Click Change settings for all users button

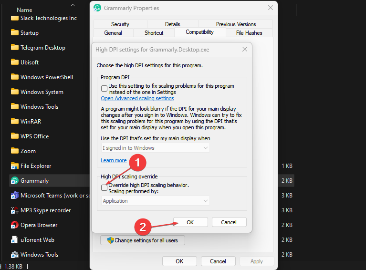(x=142, y=240)
